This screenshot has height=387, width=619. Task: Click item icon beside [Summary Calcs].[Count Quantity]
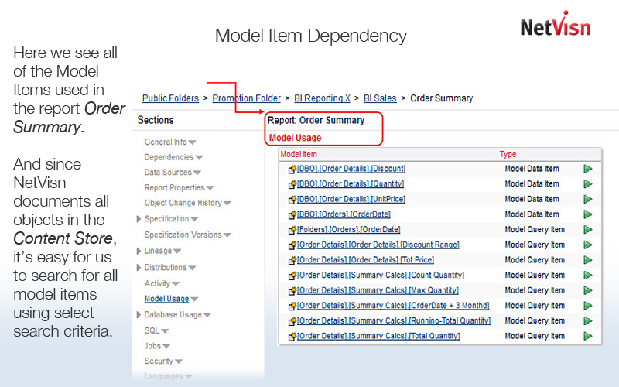click(x=292, y=276)
